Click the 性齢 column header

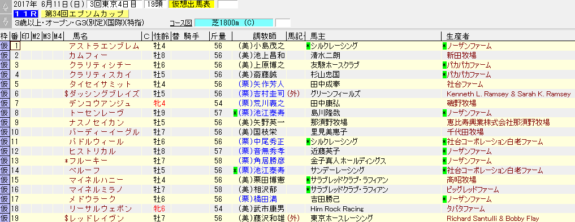tap(161, 36)
